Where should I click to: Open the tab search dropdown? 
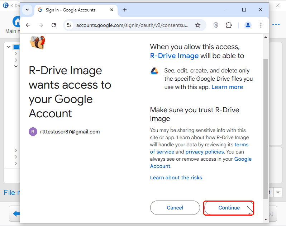click(27, 10)
